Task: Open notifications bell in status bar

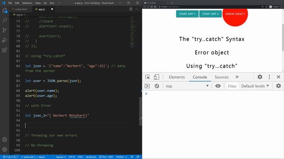Action: click(138, 157)
